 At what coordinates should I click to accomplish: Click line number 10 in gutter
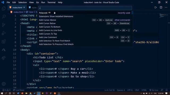pos(15,50)
